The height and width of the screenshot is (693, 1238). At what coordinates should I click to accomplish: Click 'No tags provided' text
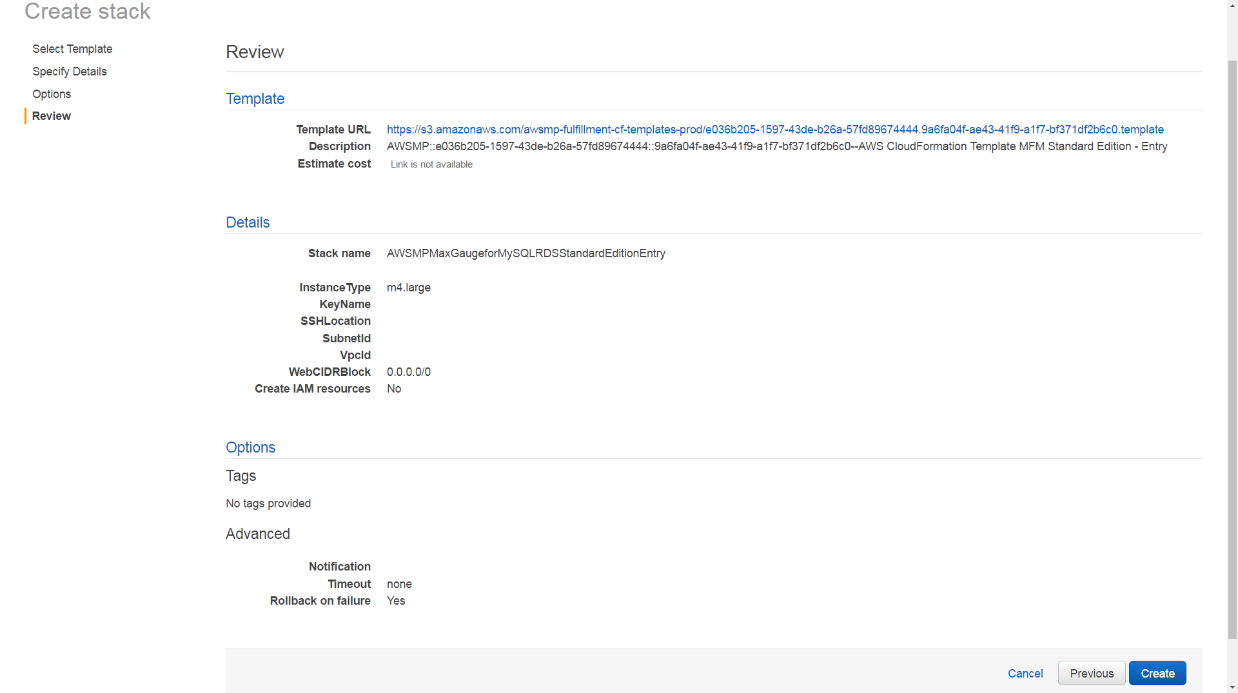268,503
